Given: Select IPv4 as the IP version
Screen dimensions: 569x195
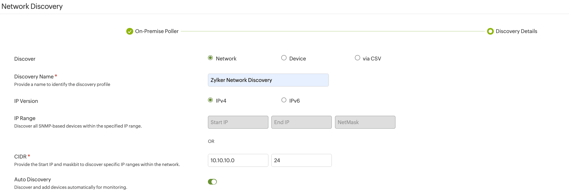Looking at the screenshot, I should click(210, 100).
